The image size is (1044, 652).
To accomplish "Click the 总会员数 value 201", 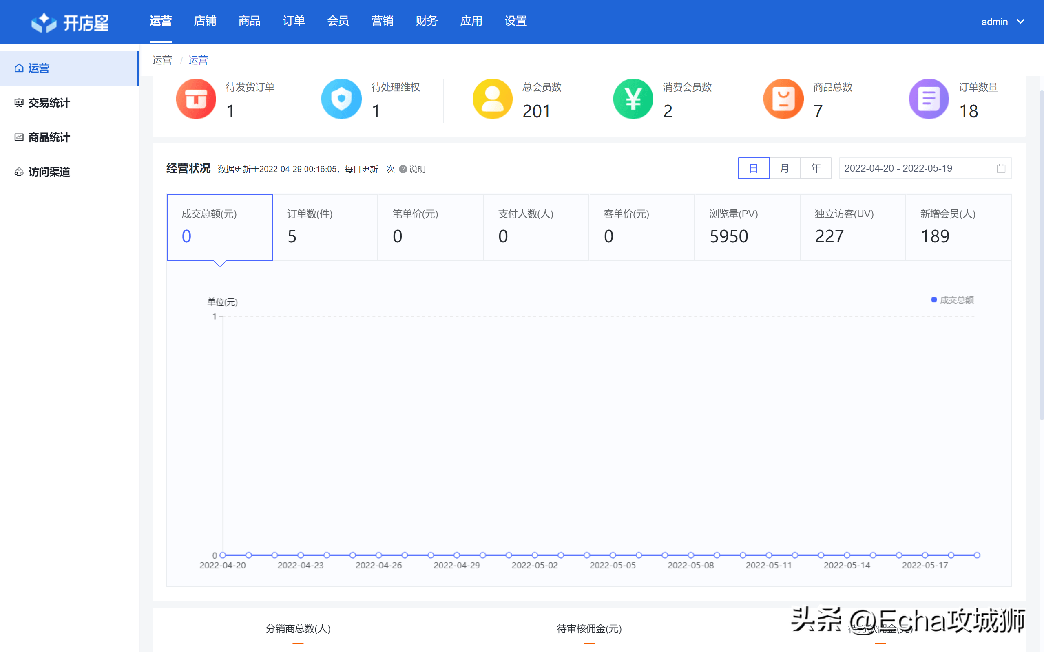I will 536,111.
